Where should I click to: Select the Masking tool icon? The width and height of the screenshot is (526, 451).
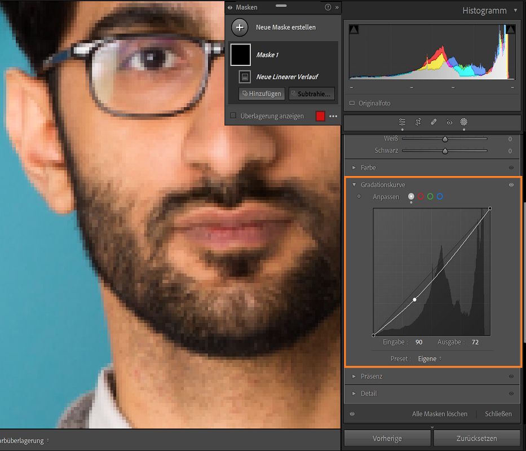[x=463, y=122]
